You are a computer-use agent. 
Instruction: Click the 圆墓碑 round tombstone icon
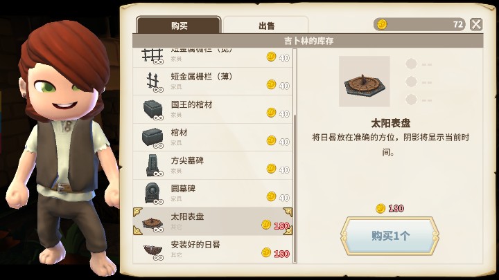tap(153, 194)
